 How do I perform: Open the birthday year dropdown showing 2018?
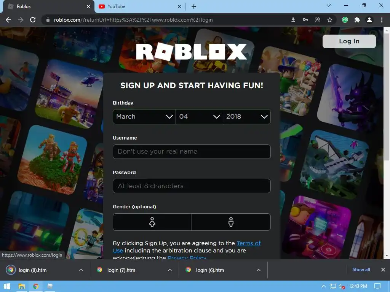point(247,116)
